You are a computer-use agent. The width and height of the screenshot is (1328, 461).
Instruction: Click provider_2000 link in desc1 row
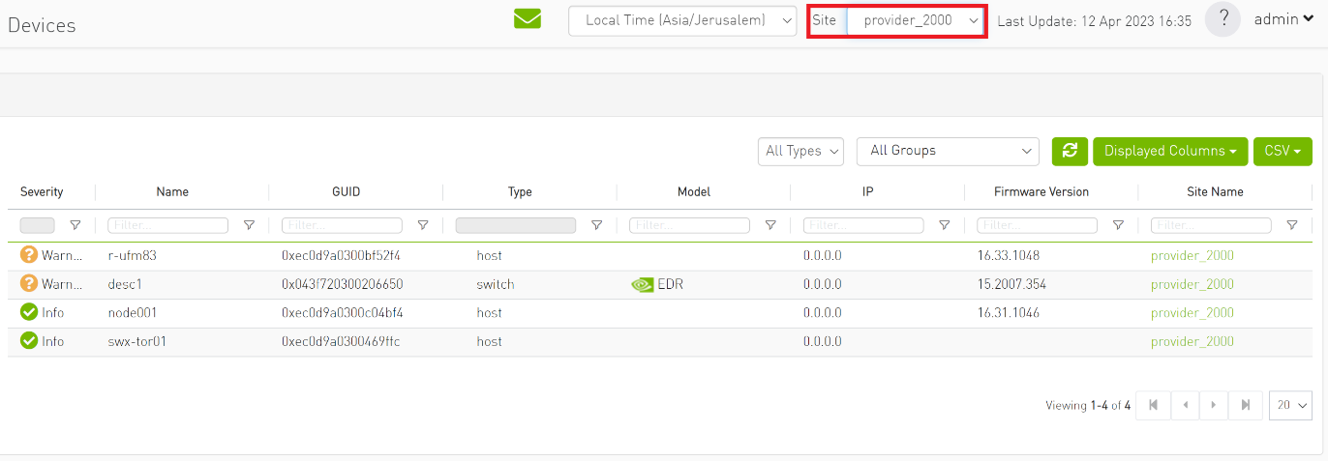1192,285
